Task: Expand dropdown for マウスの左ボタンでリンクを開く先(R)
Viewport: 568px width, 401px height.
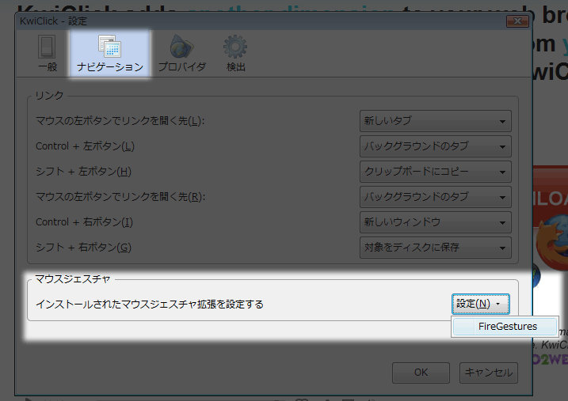Action: click(x=436, y=197)
